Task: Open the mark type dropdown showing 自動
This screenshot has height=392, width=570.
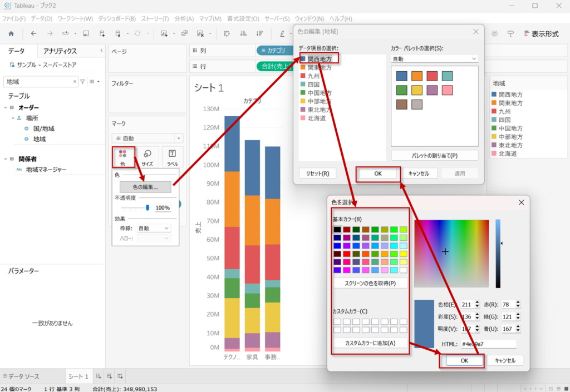Action: [147, 138]
